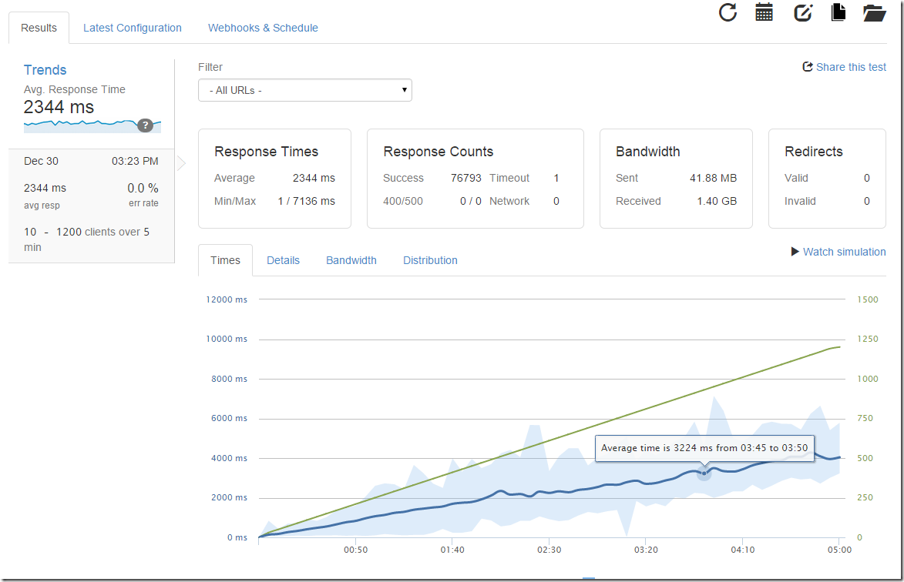Switch to the Results tab
This screenshot has width=904, height=582.
(39, 28)
